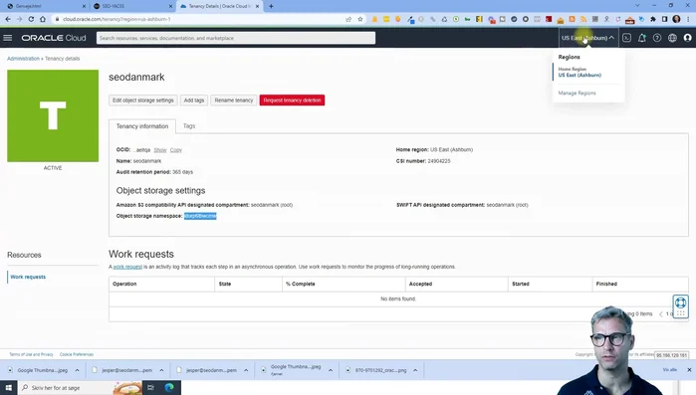Click the browser home icon

tap(43, 19)
